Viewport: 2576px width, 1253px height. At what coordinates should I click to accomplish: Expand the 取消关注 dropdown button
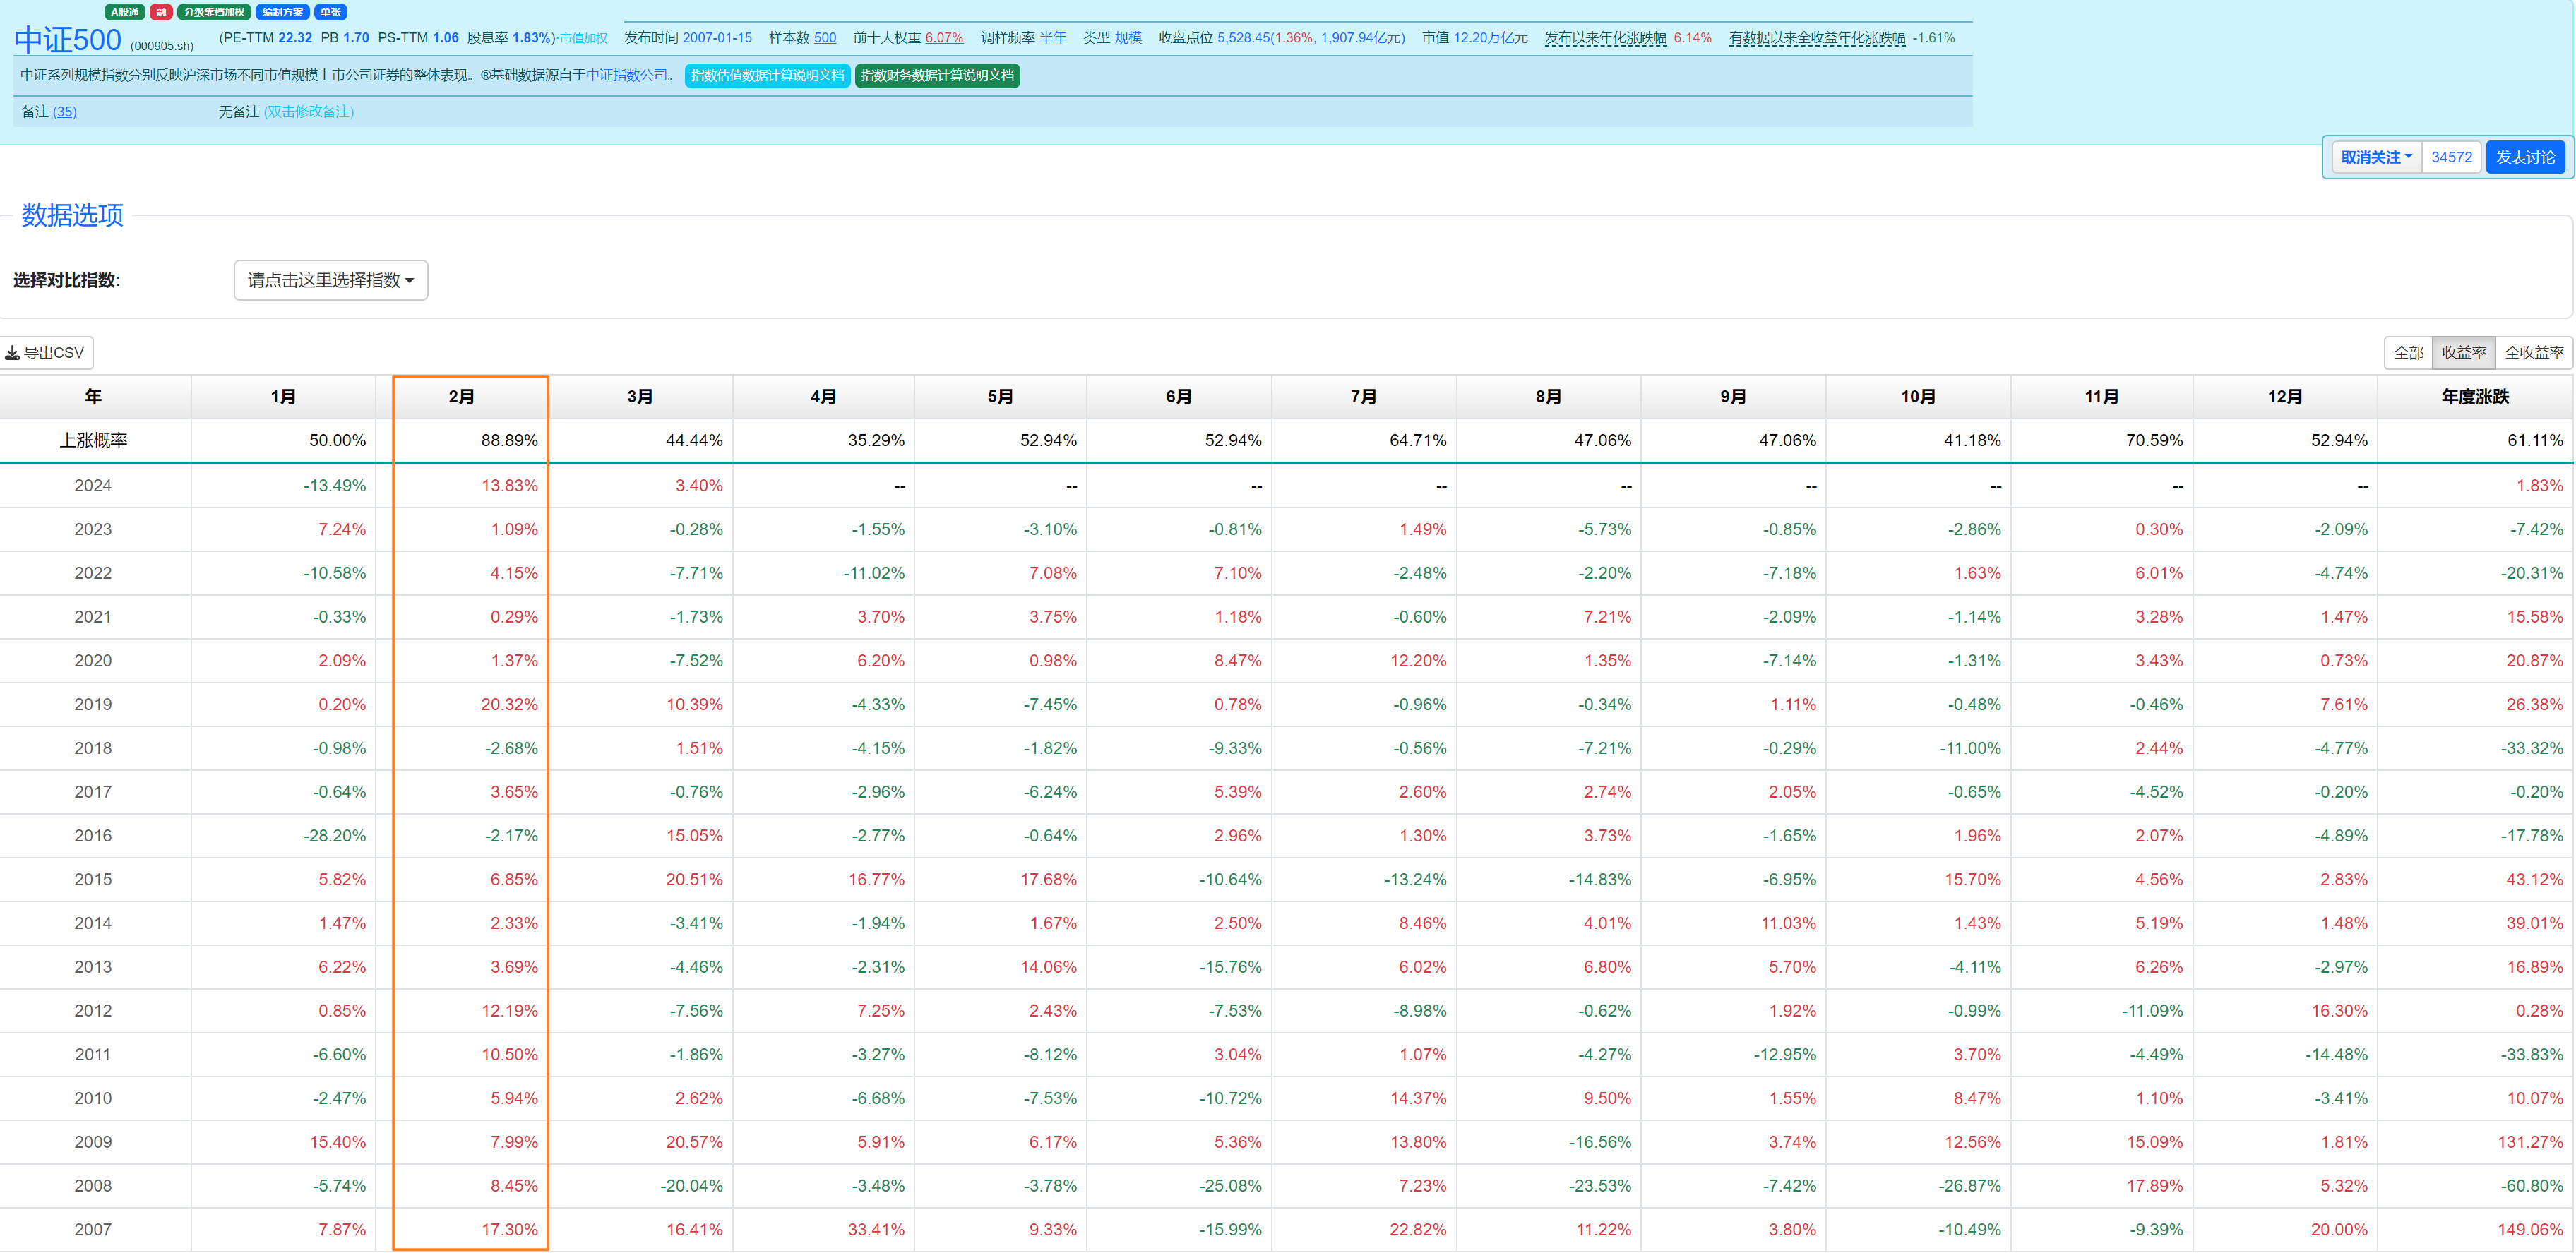click(x=2376, y=158)
